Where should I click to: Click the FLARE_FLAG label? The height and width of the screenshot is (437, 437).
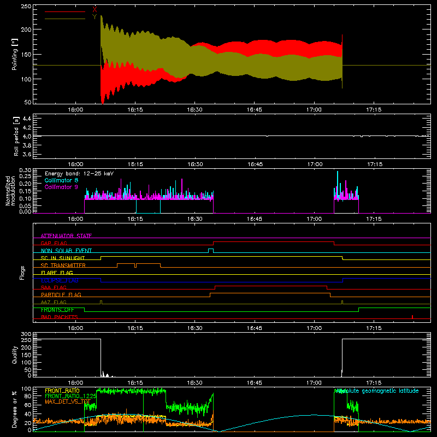coord(57,273)
